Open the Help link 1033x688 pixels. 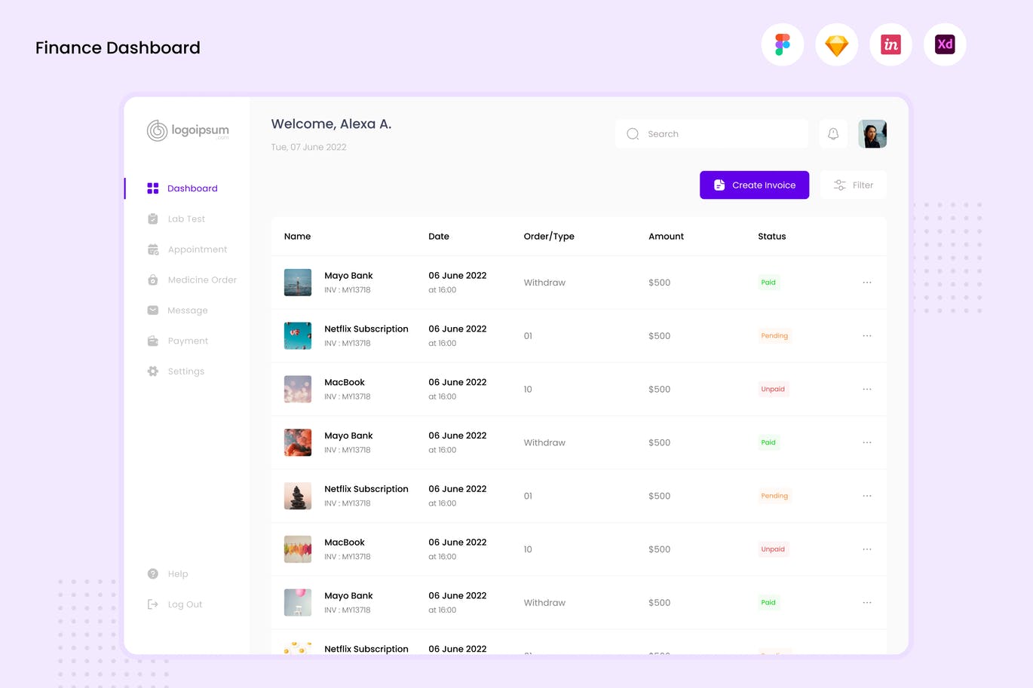click(x=178, y=574)
